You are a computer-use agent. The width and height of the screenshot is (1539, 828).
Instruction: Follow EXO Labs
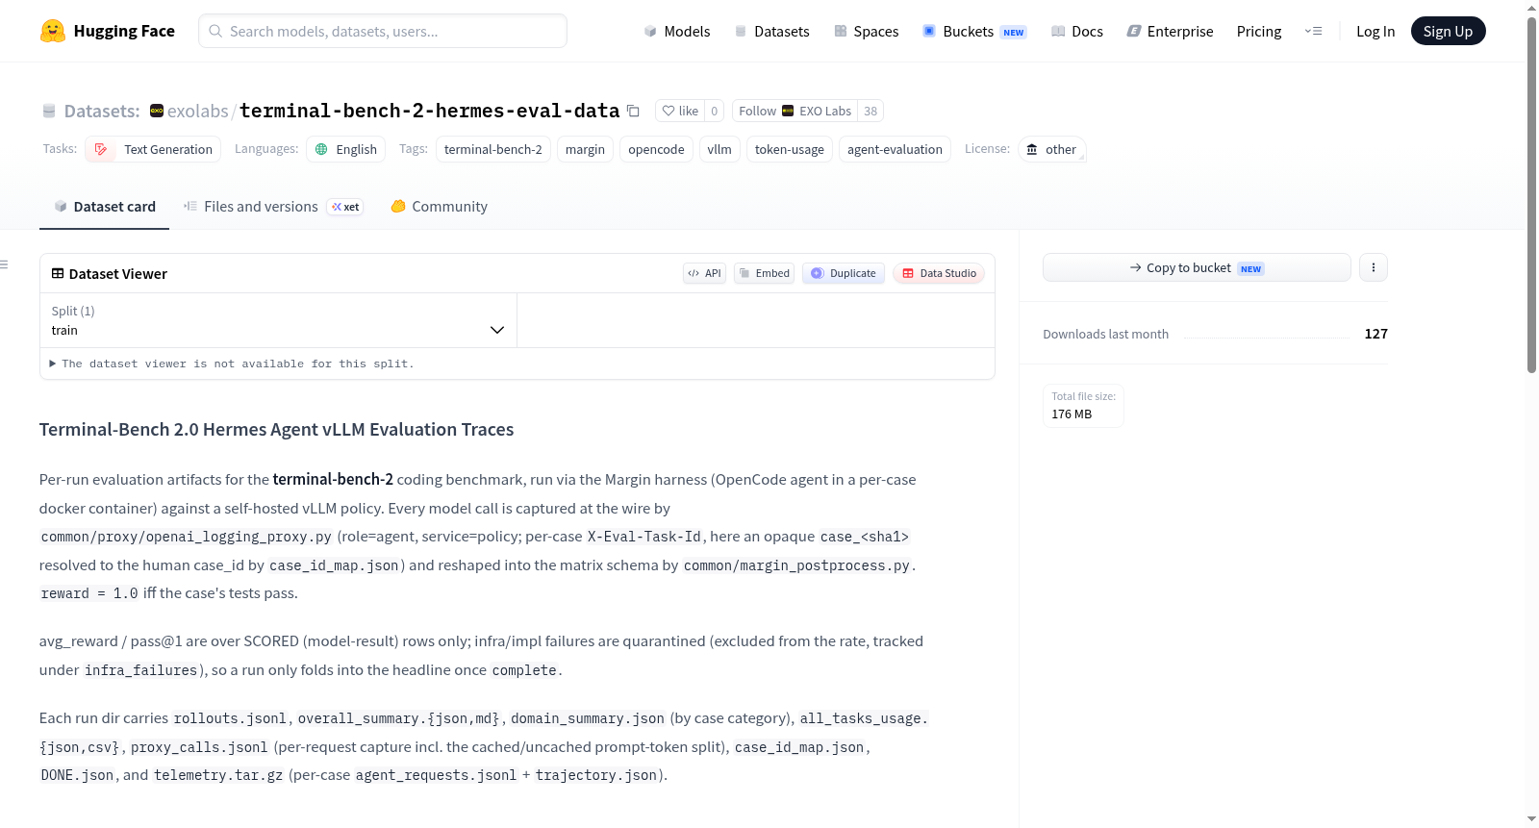click(795, 111)
